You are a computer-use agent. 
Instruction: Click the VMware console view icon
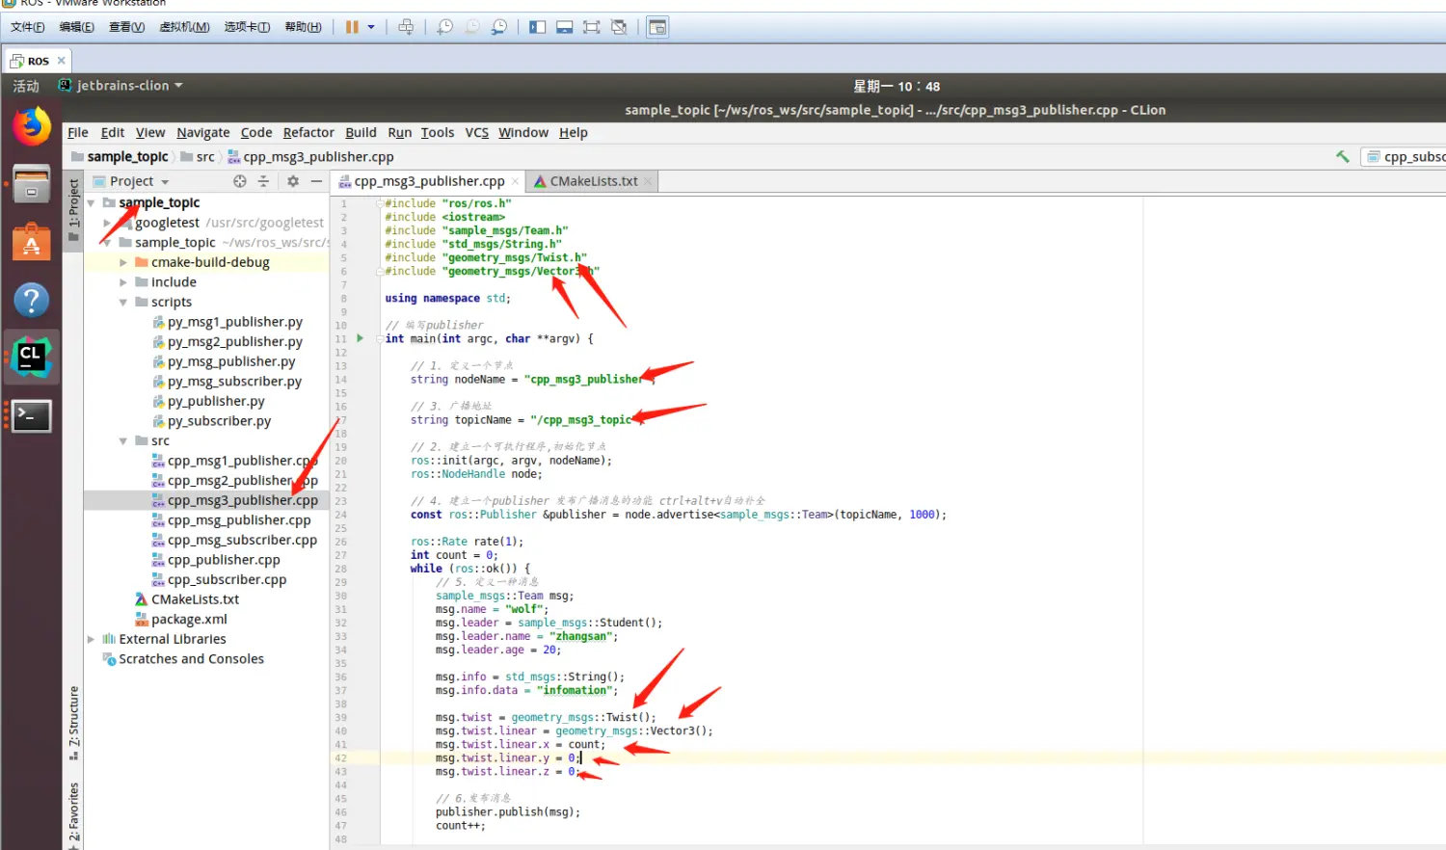tap(657, 27)
